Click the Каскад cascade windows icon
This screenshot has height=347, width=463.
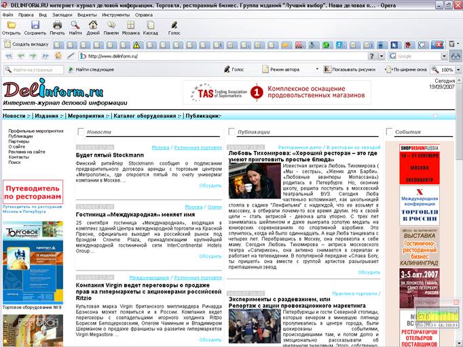tap(150, 25)
